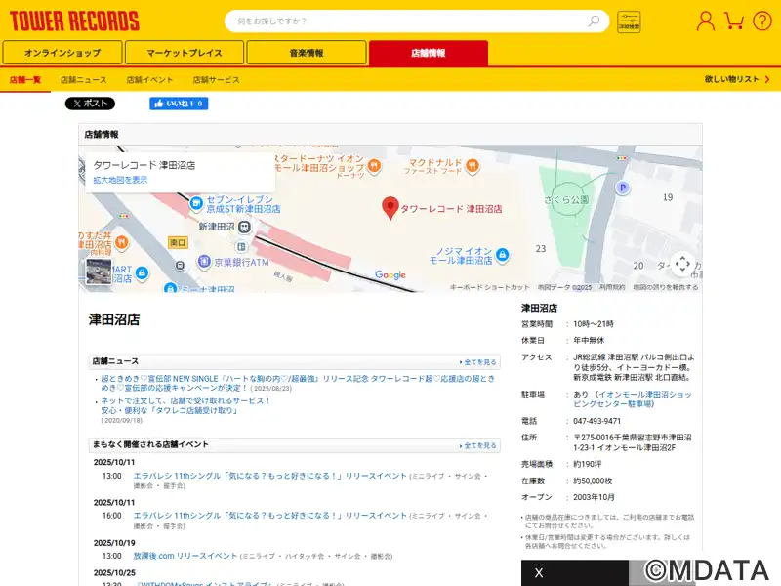
Task: Click the 2003年10月 open date
Action: (594, 498)
